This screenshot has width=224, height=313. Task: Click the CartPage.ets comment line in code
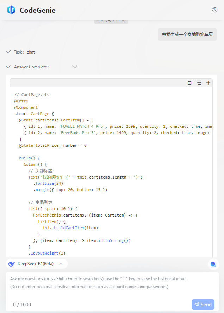tap(32, 95)
